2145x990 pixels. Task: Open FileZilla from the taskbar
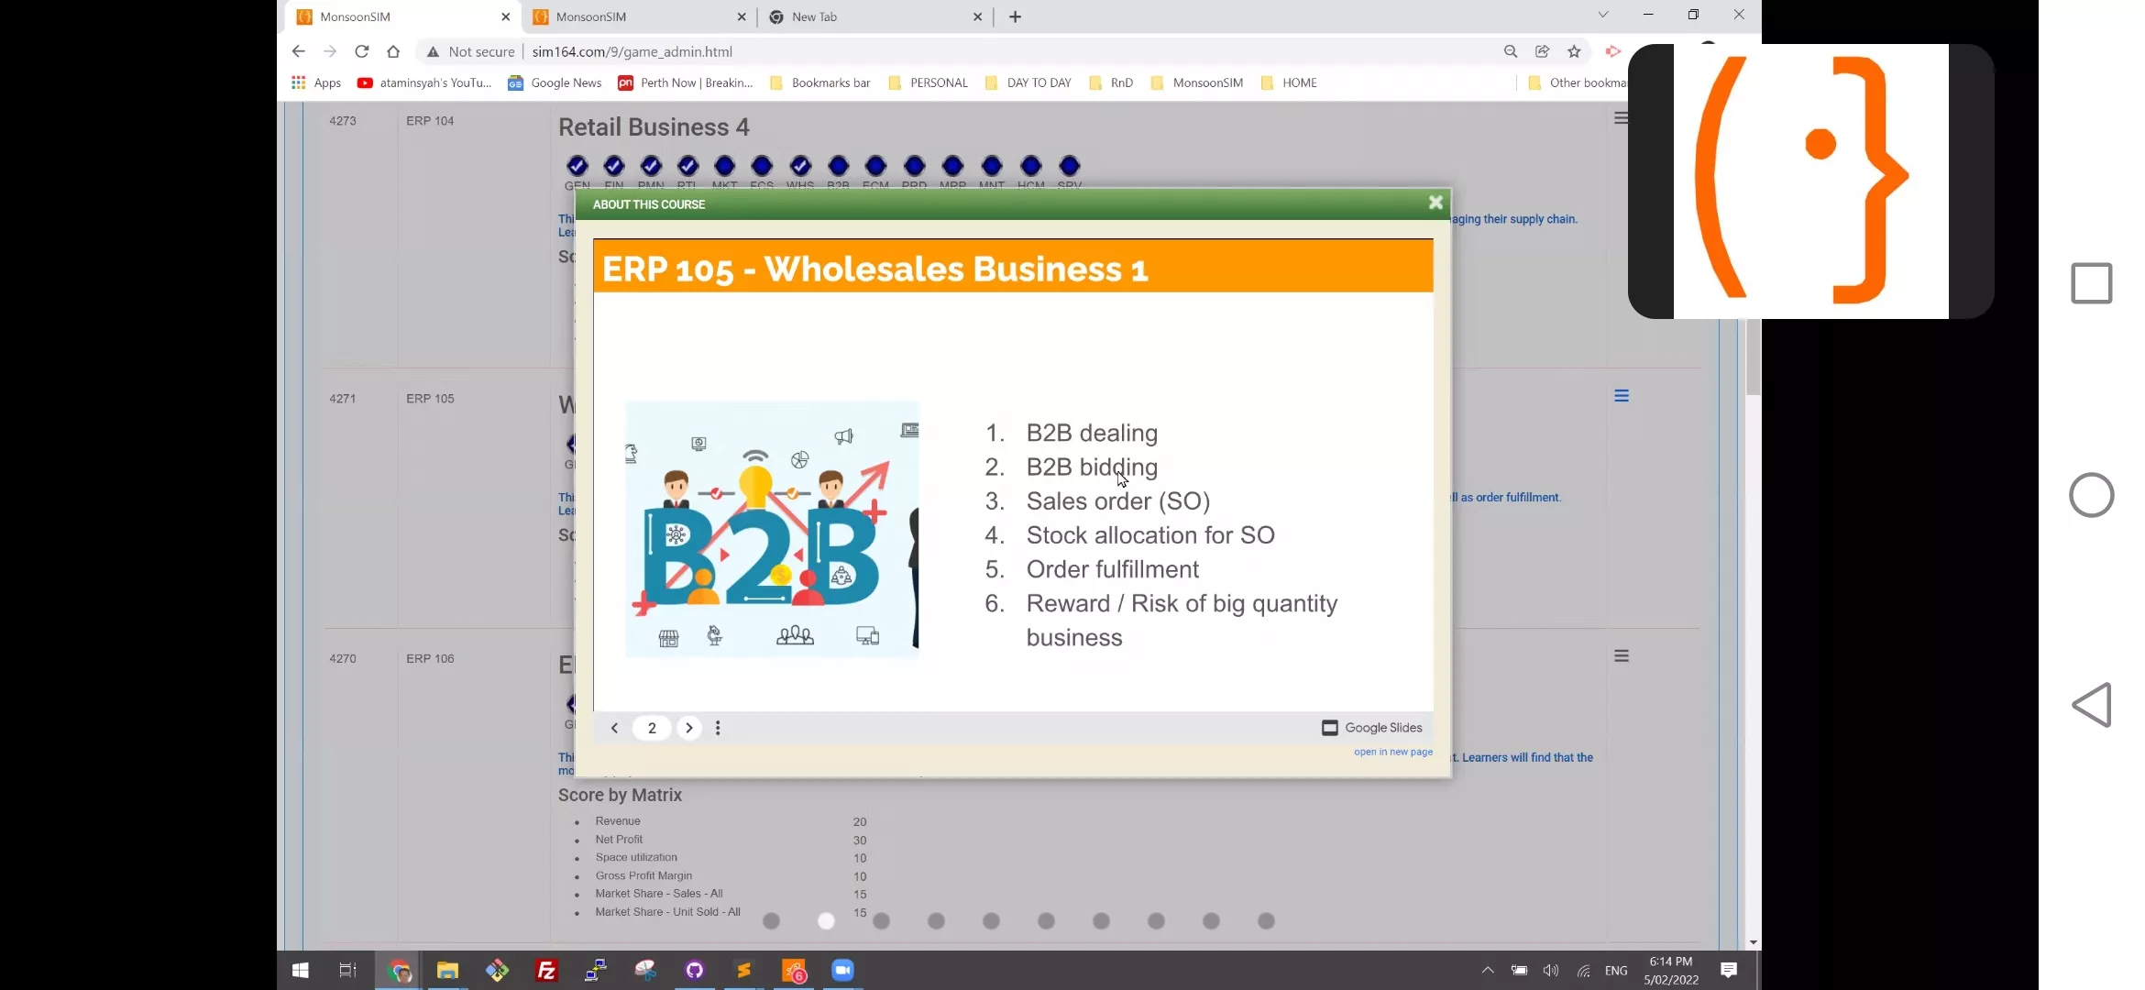(546, 970)
